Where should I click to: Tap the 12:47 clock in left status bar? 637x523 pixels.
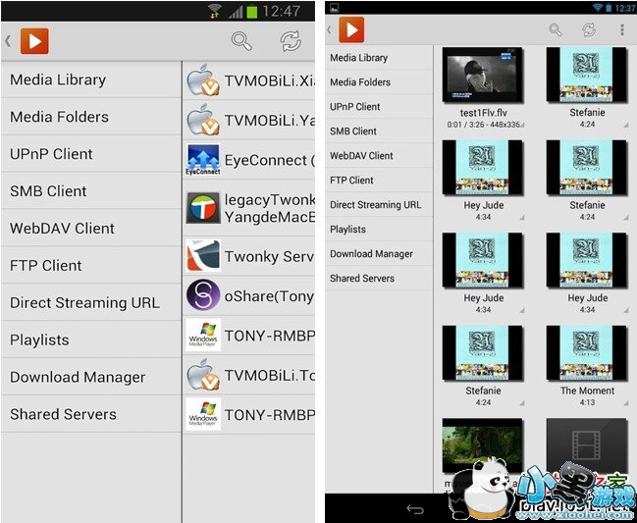281,12
